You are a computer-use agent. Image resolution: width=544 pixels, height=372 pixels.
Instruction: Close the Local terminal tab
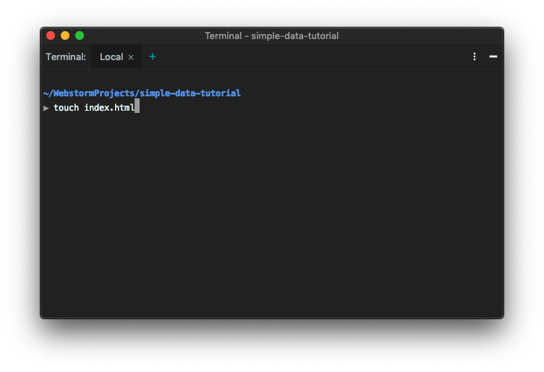coord(131,57)
